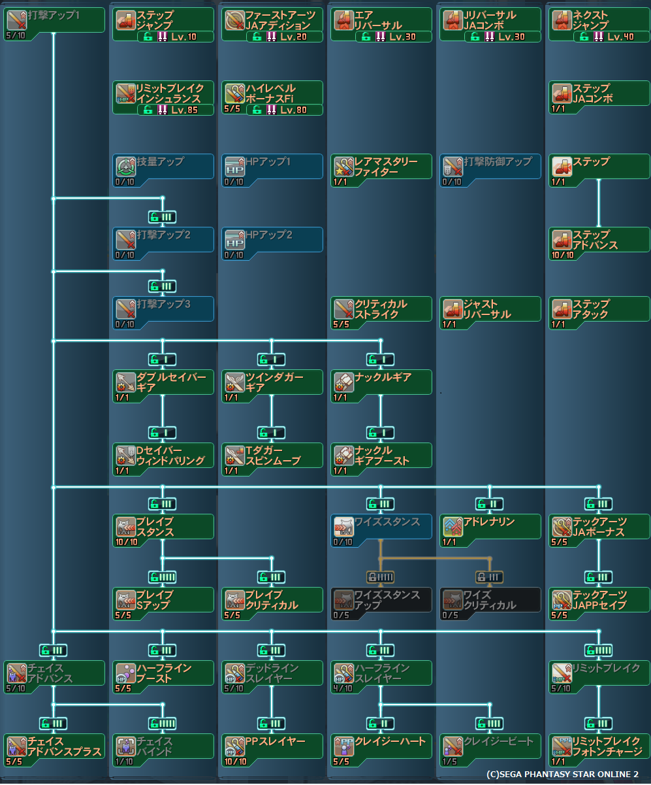Click the チェイスアドバンスプラス skill name
This screenshot has height=785, width=651.
click(65, 746)
